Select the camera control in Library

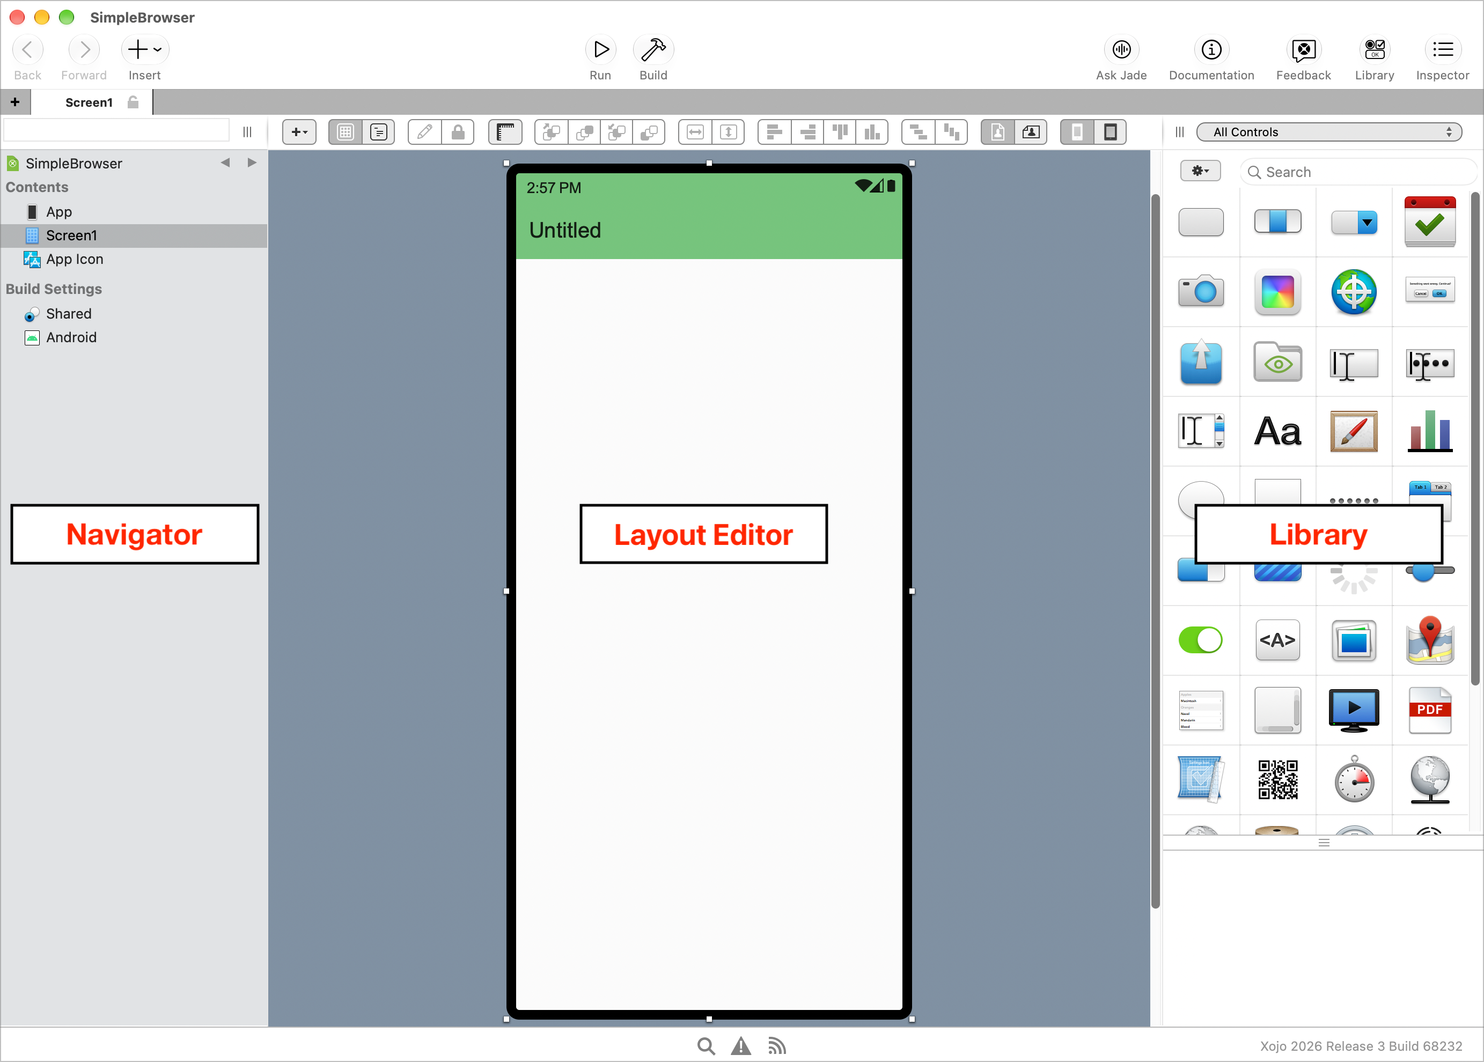1201,292
